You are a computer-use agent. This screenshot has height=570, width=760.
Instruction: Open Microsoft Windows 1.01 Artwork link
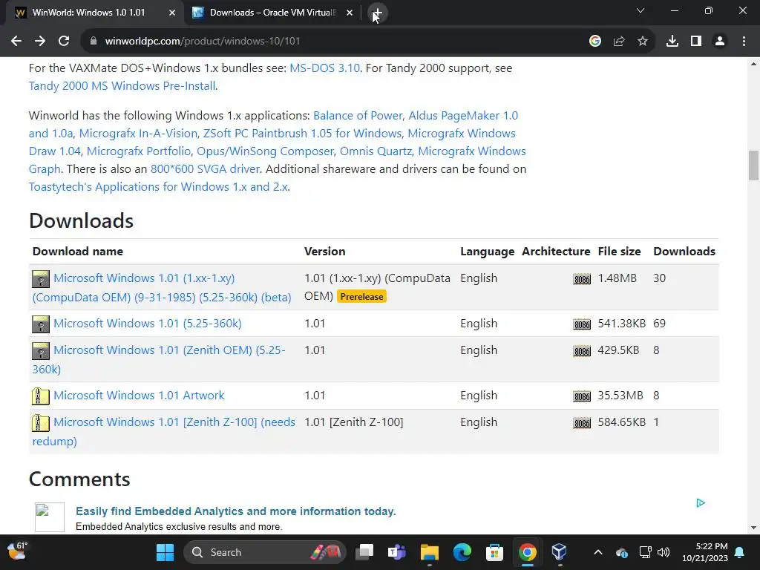coord(139,395)
